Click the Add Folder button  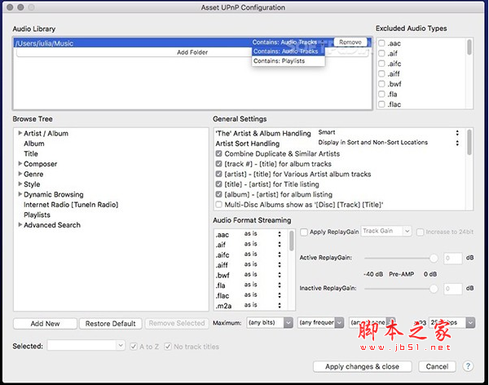pyautogui.click(x=192, y=52)
